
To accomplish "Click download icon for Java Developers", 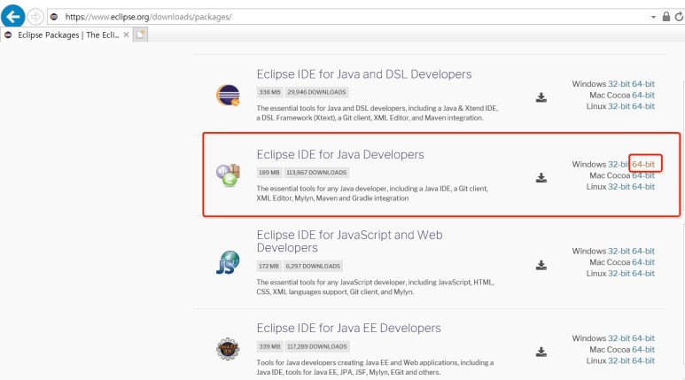I will click(x=541, y=178).
